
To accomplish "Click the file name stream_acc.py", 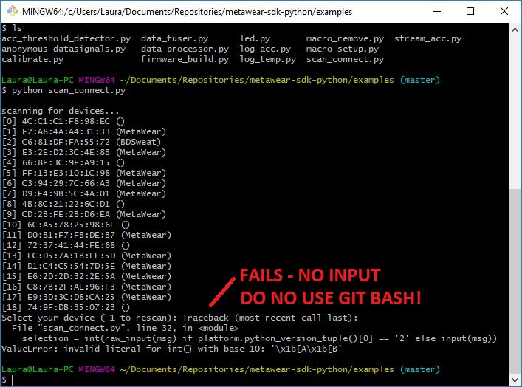I will pyautogui.click(x=427, y=38).
